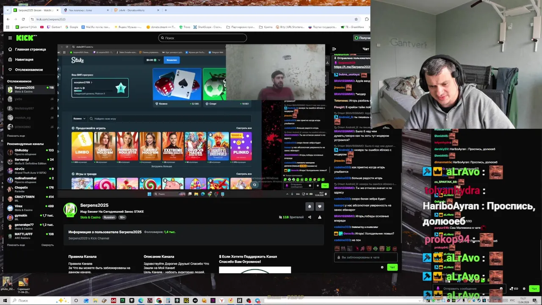Open recommended channel rodinafromthai
Viewport: 542px width, 305px height.
coord(30,180)
